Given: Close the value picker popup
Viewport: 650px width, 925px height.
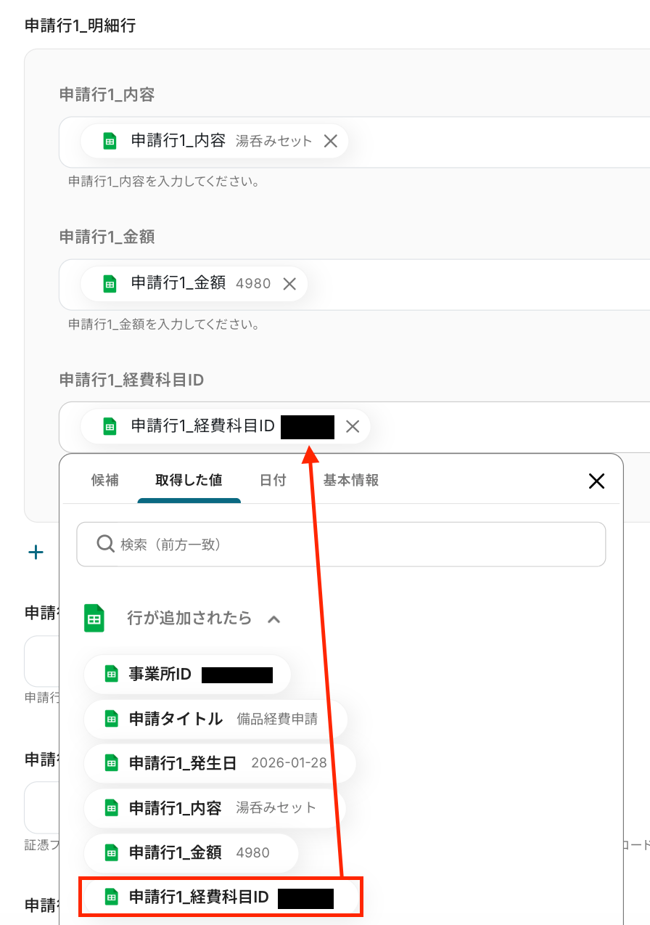Looking at the screenshot, I should (x=596, y=481).
